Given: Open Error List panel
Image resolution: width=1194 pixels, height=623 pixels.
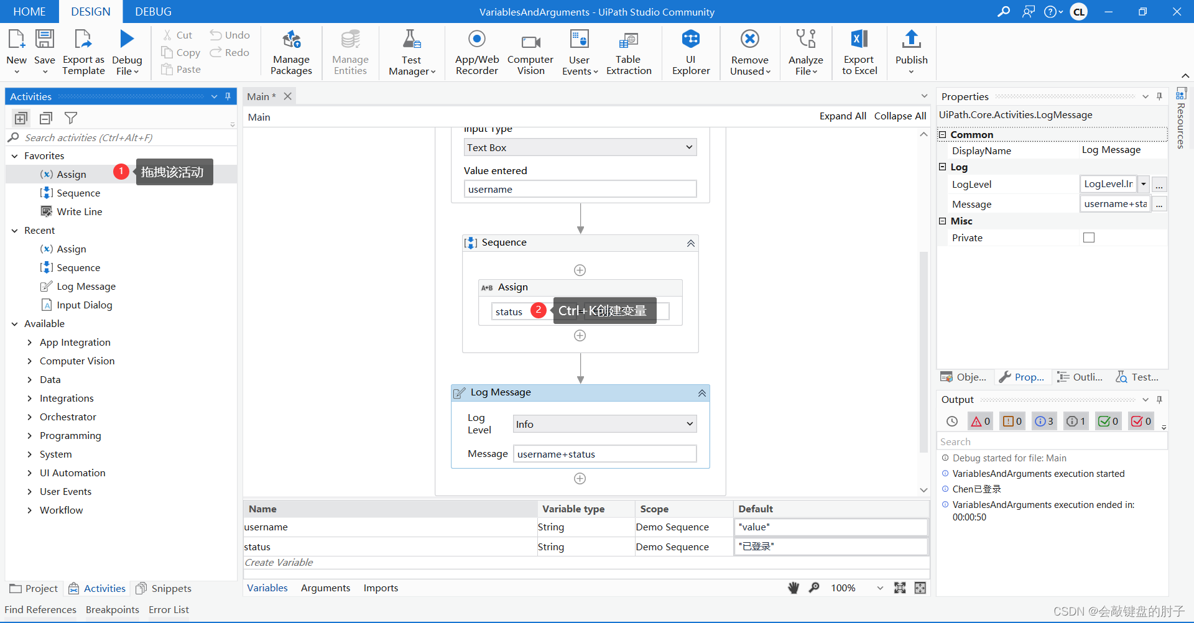Looking at the screenshot, I should click(169, 610).
